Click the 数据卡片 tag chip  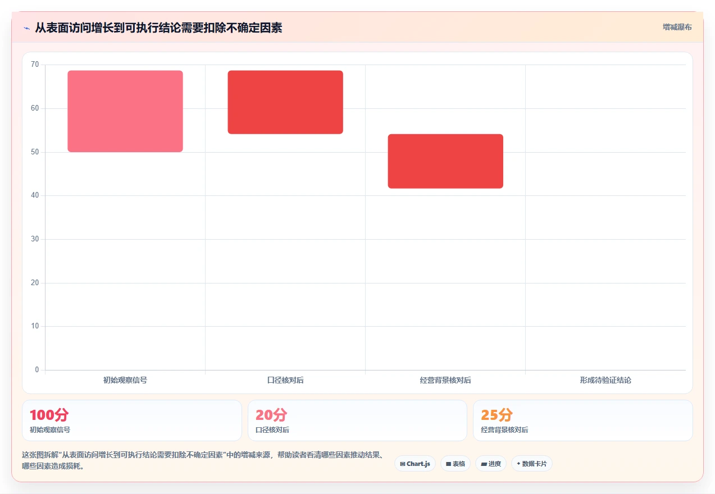[x=532, y=464]
